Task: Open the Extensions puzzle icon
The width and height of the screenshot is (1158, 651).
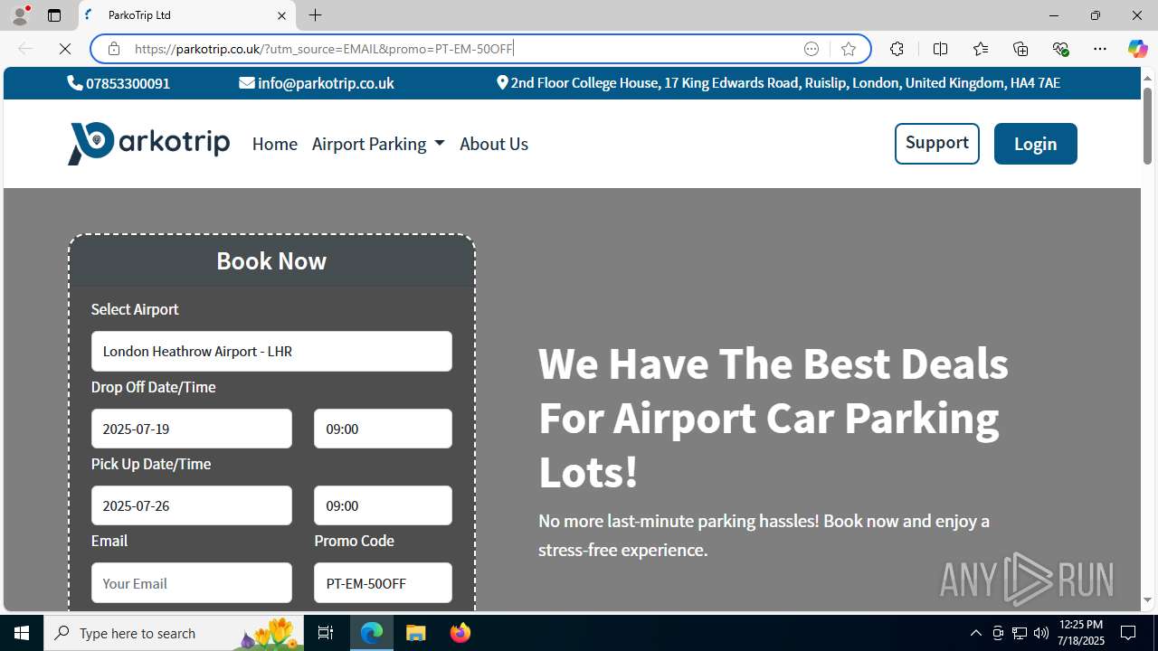Action: [x=897, y=49]
